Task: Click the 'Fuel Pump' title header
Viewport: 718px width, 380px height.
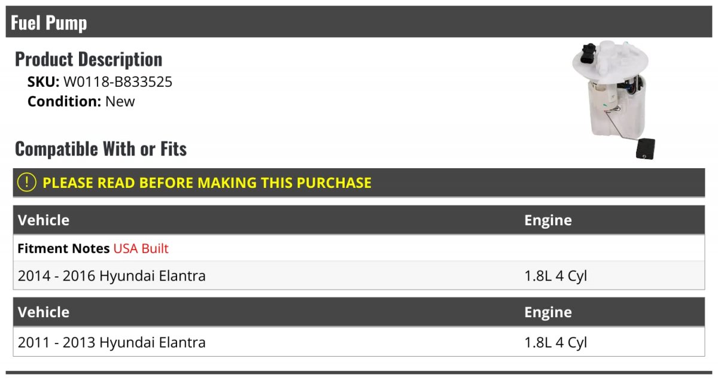Action: tap(49, 23)
